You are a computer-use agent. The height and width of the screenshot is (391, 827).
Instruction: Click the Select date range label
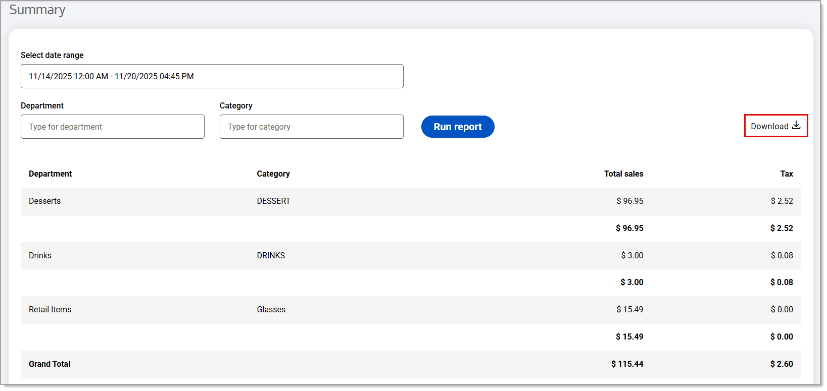pos(52,55)
